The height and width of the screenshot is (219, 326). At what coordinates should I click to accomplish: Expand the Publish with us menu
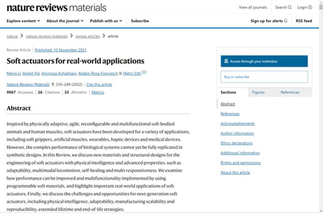coord(106,21)
